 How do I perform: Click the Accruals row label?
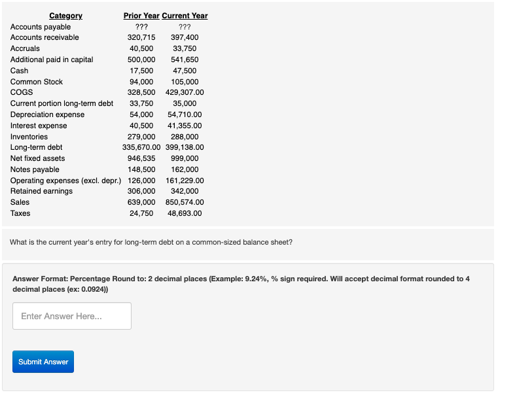coord(25,48)
